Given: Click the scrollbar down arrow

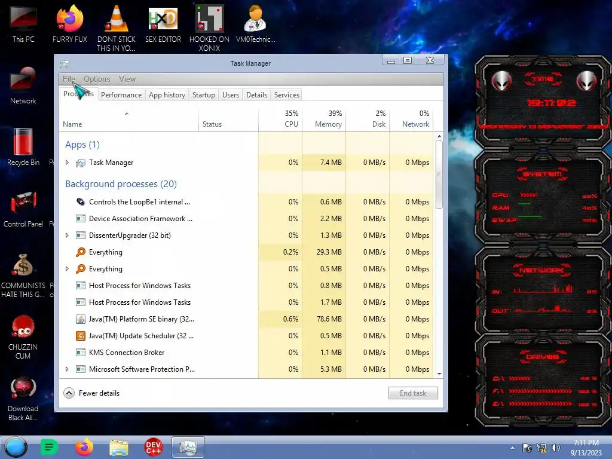Looking at the screenshot, I should tap(439, 374).
